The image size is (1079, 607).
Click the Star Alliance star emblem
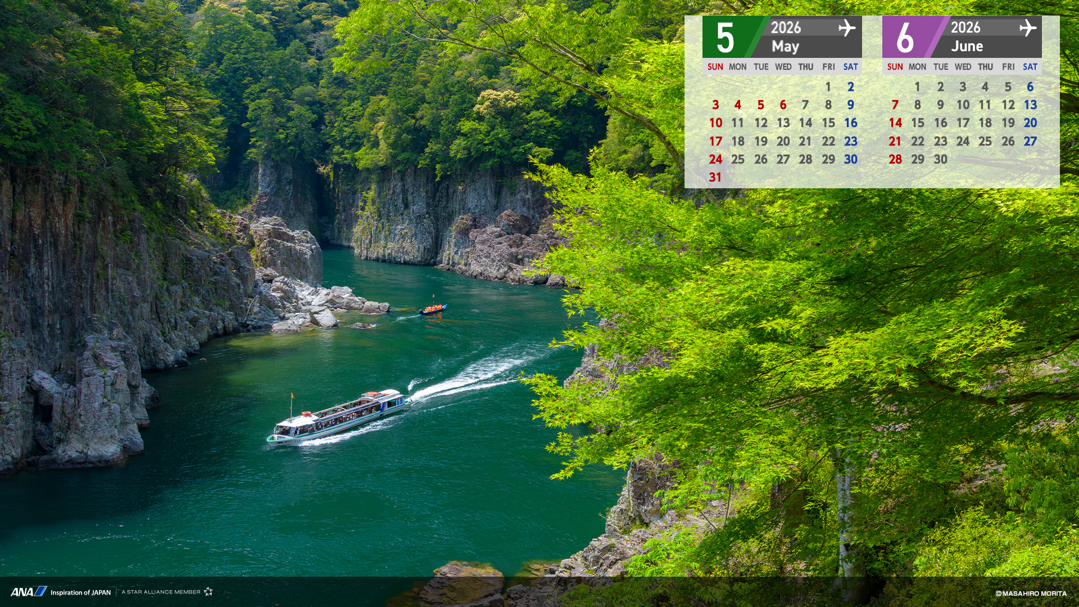click(208, 591)
